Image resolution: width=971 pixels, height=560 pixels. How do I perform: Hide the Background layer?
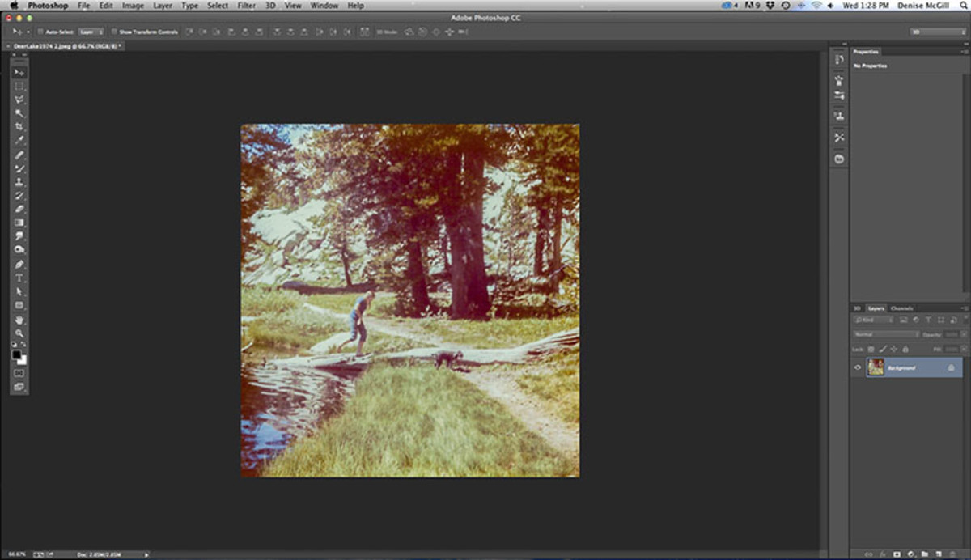858,367
